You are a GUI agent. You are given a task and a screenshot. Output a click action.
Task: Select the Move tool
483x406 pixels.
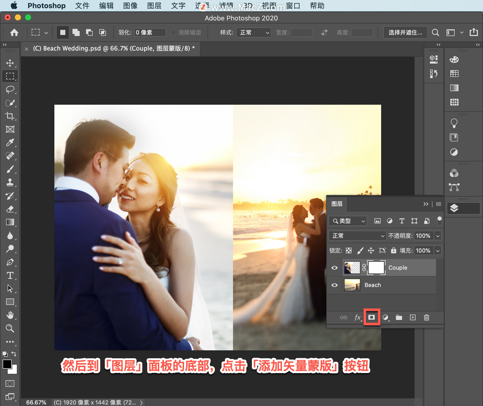coord(10,63)
